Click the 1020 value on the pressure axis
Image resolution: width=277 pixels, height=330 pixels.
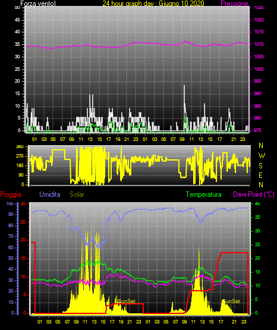pos(259,20)
